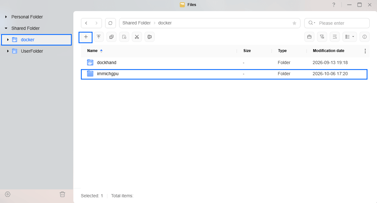This screenshot has height=203, width=377.
Task: Expand the UserFolder tree arrow
Action: 8,51
